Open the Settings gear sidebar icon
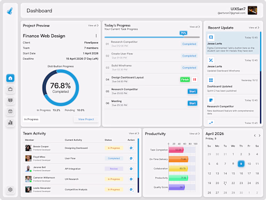Screen dimensions: 266x200 pyautogui.click(x=10, y=189)
